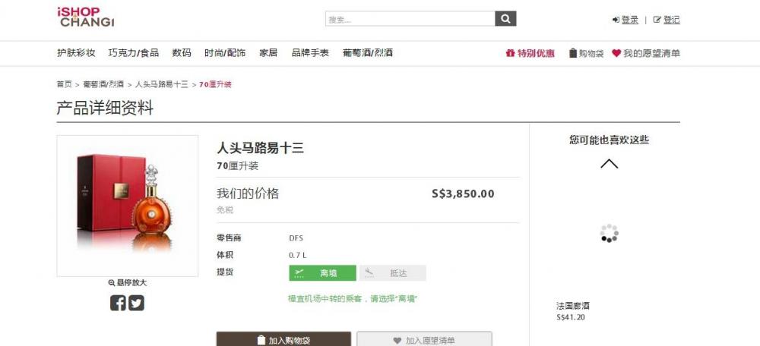Open 特别优惠 special offers
Image resolution: width=760 pixels, height=346 pixels.
530,53
